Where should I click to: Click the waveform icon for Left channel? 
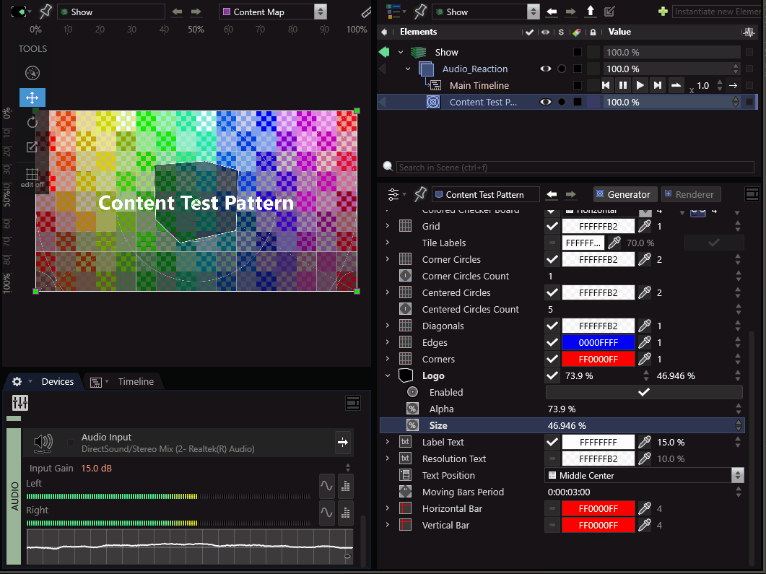tap(326, 487)
